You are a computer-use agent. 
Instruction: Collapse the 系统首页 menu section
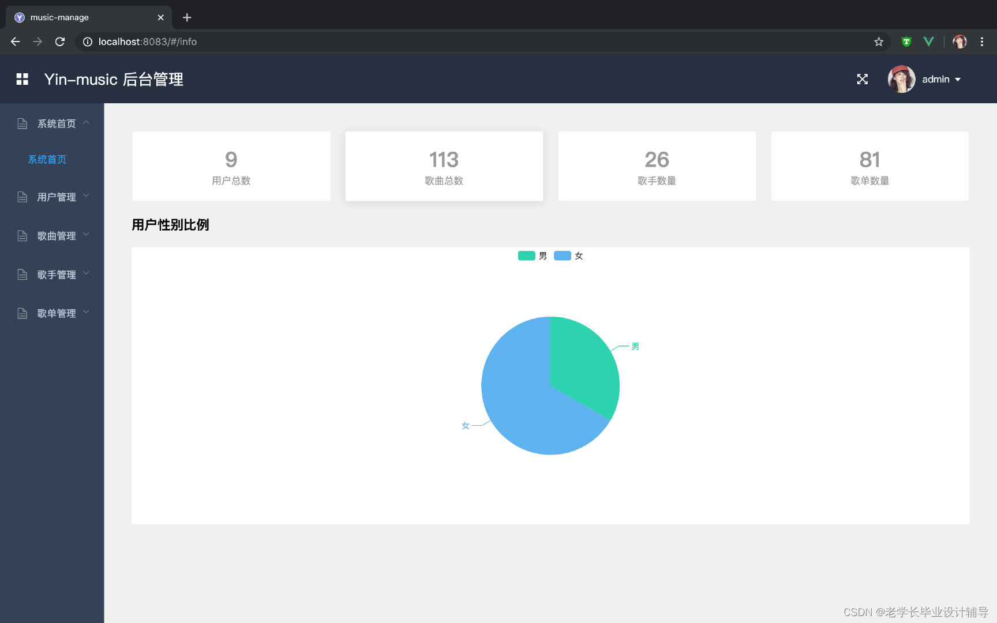tap(56, 123)
